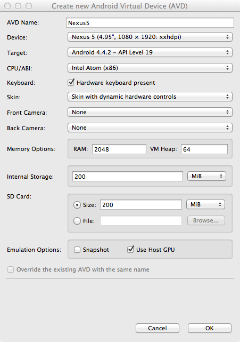The image size is (240, 342).
Task: Open the Device dropdown showing Nexus 5
Action: click(150, 37)
